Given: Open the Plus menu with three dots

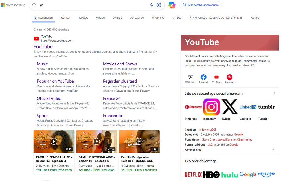Looking at the screenshot, I should coord(177,18).
